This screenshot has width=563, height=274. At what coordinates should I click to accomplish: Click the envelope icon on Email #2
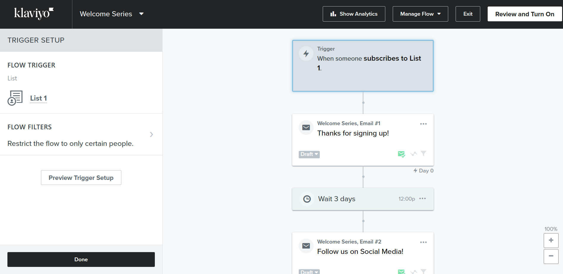[306, 246]
